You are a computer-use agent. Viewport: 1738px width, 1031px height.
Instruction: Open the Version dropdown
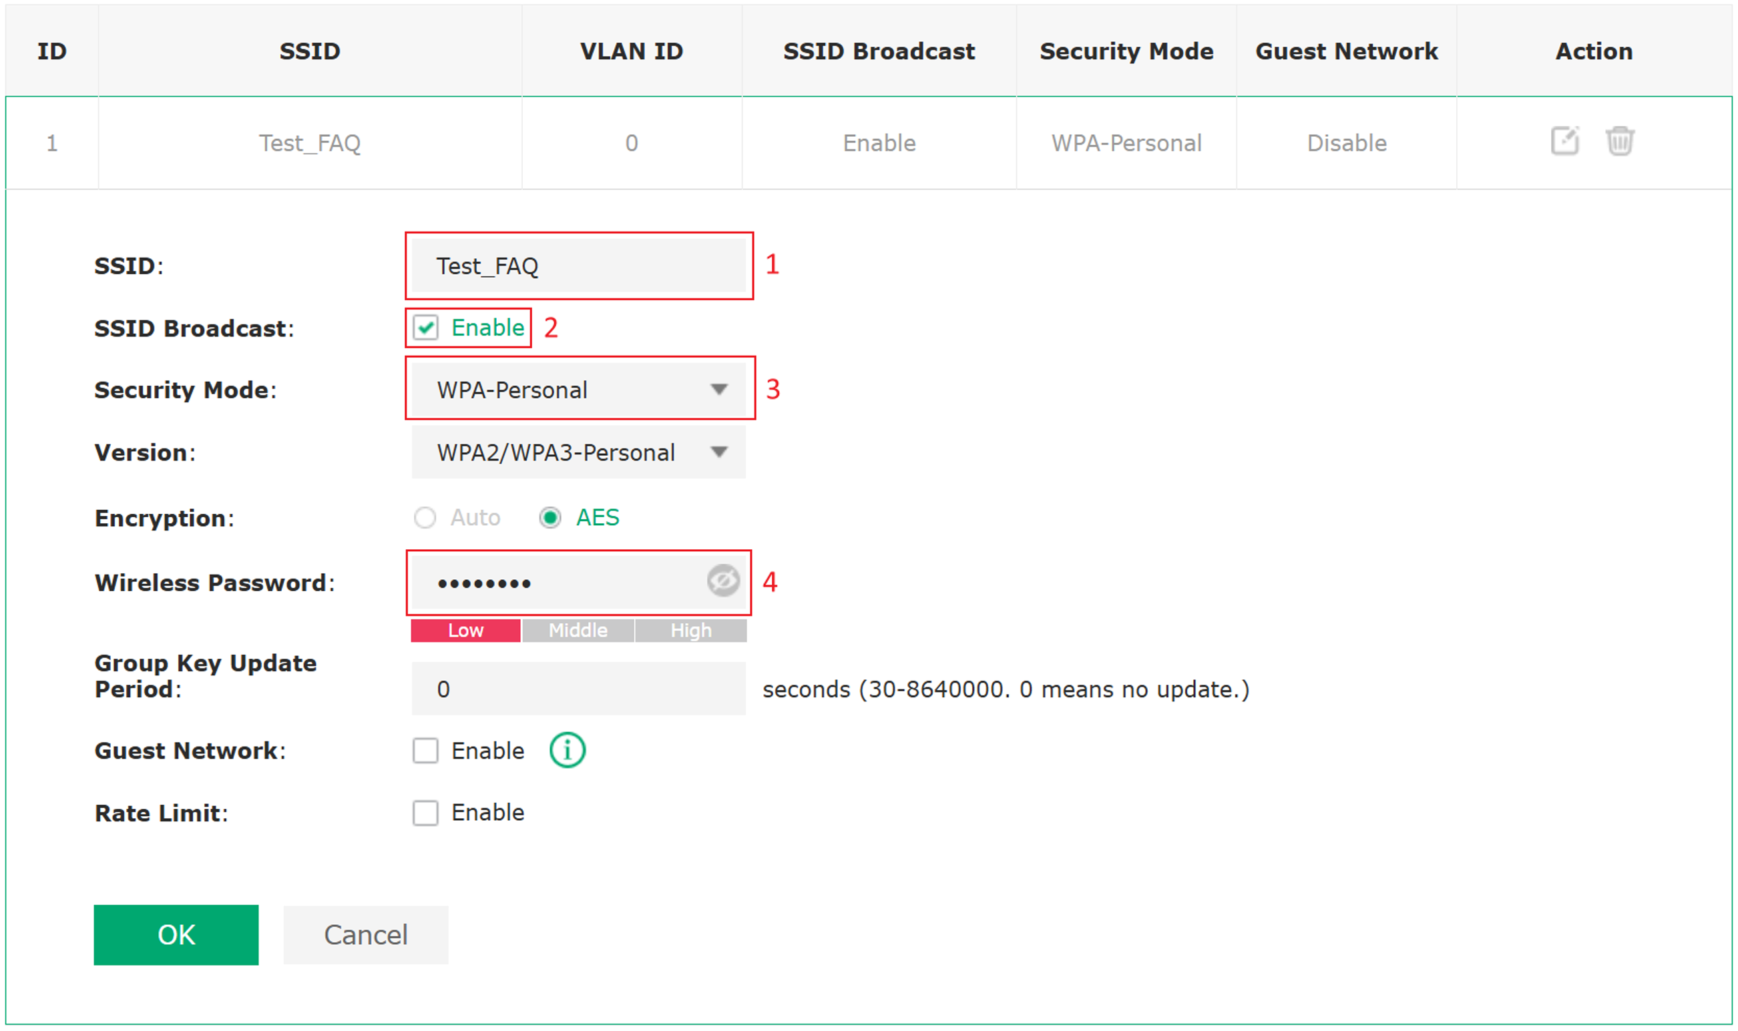[x=579, y=452]
